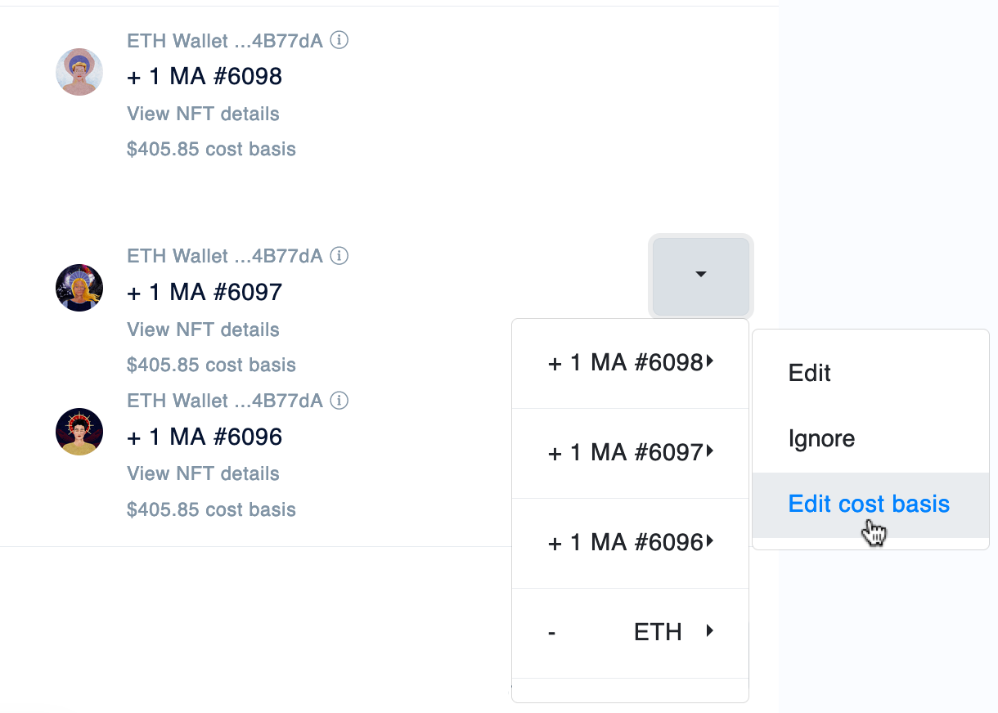Screen dimensions: 998x713
Task: View NFT details for MA #6096
Action: click(x=204, y=473)
